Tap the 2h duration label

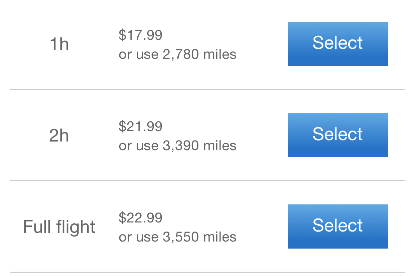pyautogui.click(x=59, y=135)
